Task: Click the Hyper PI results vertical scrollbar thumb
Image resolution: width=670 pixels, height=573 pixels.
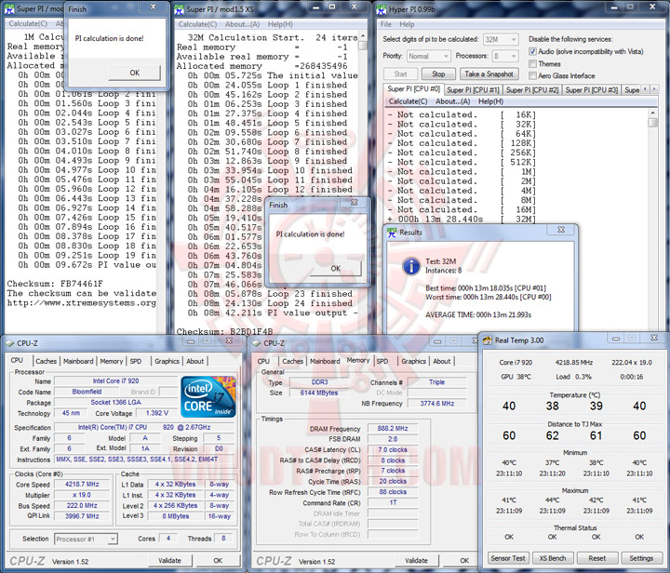Action: 652,123
